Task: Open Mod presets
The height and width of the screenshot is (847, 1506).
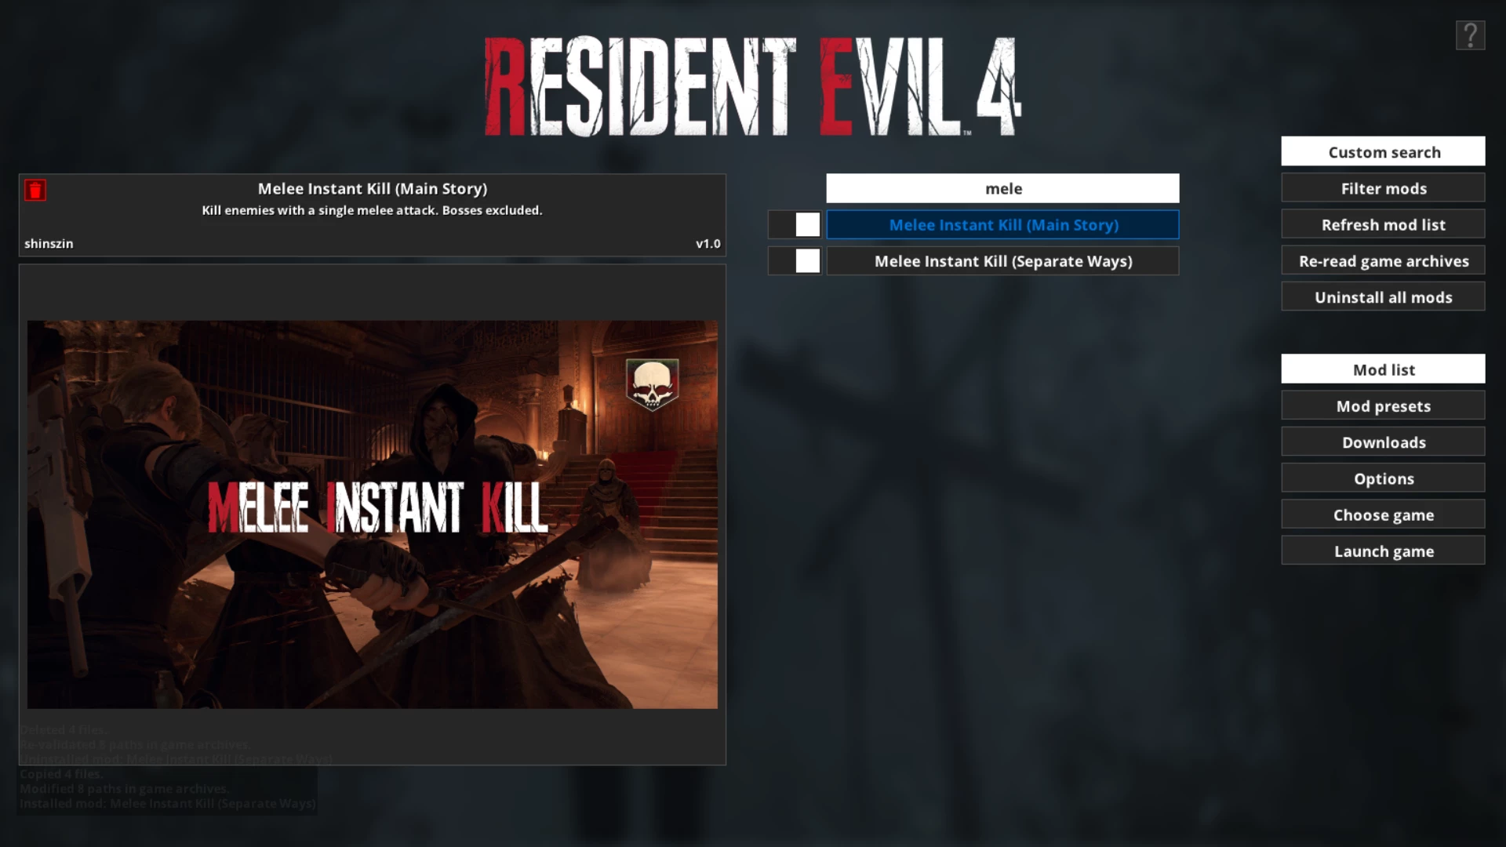Action: [x=1383, y=405]
